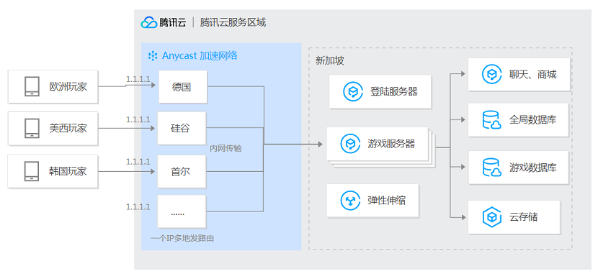Click the phone icon beside 美西玩家
The image size is (598, 274).
[32, 128]
